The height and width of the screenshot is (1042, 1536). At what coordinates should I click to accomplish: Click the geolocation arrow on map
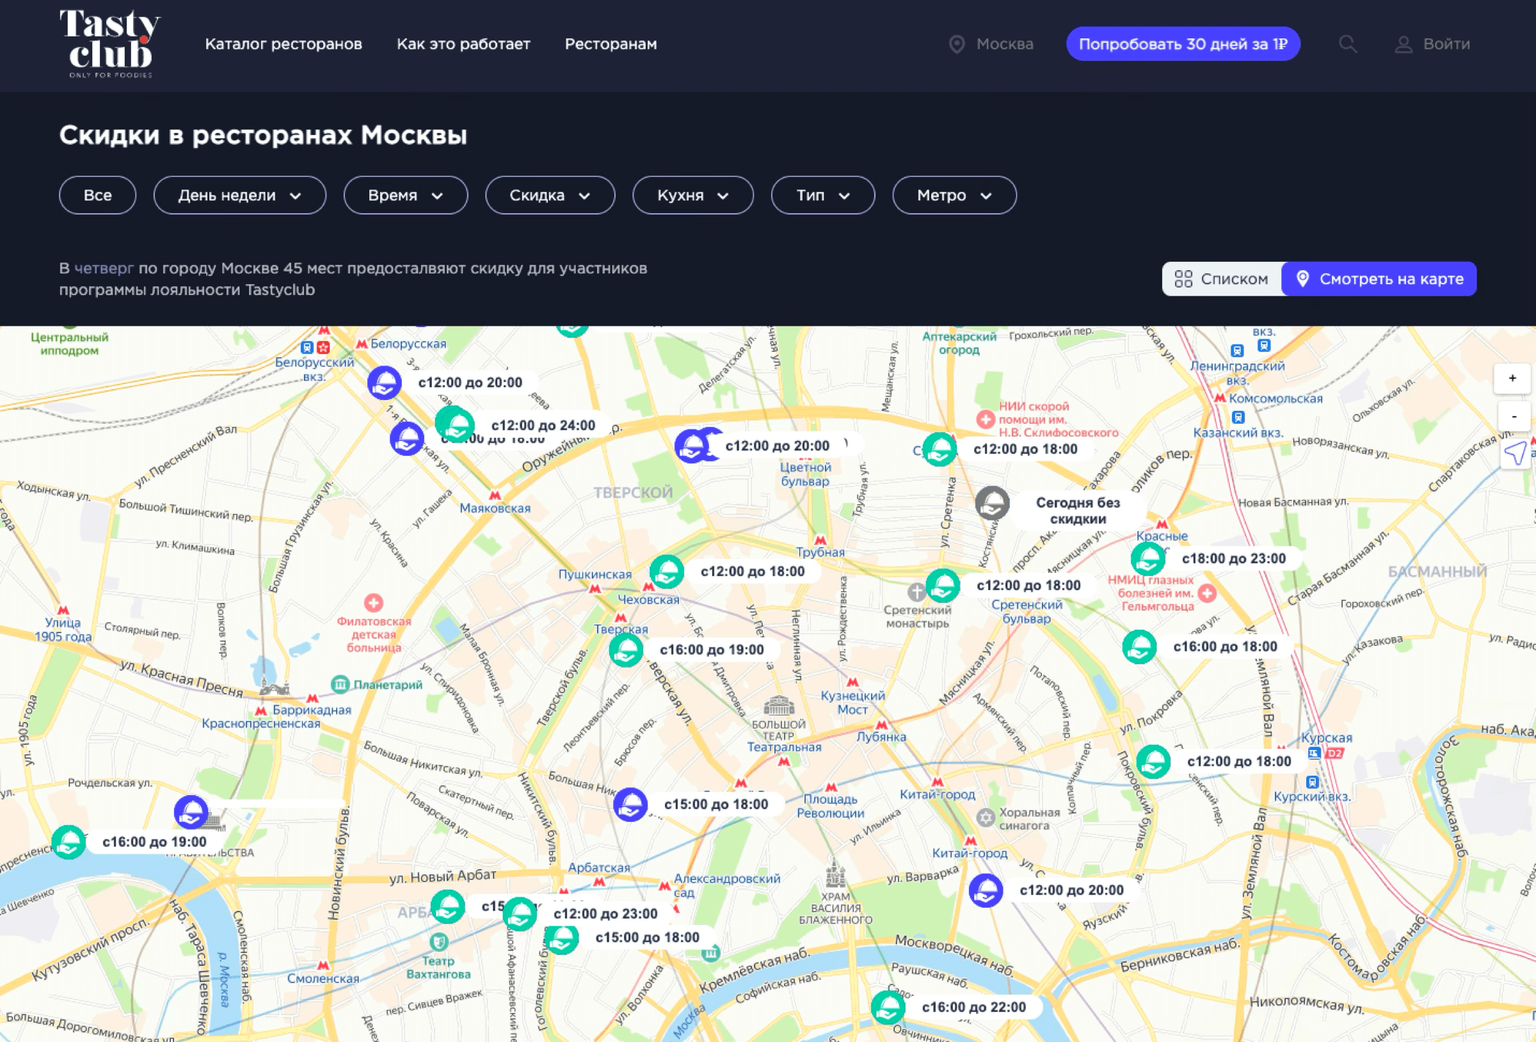pos(1515,454)
